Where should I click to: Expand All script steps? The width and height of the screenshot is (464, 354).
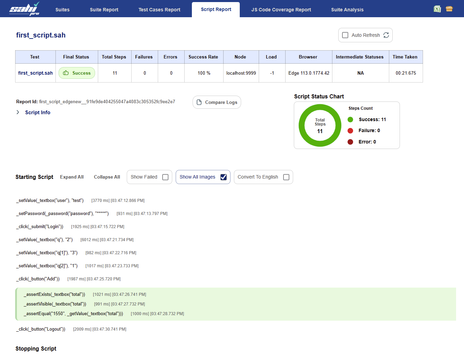[72, 177]
